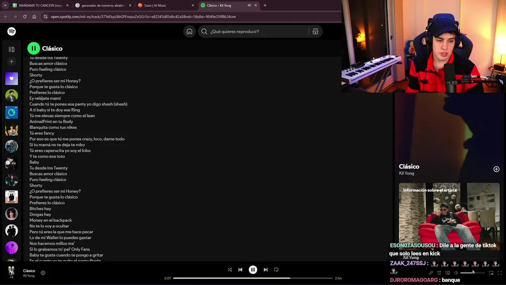Open the playback queue

(439, 273)
